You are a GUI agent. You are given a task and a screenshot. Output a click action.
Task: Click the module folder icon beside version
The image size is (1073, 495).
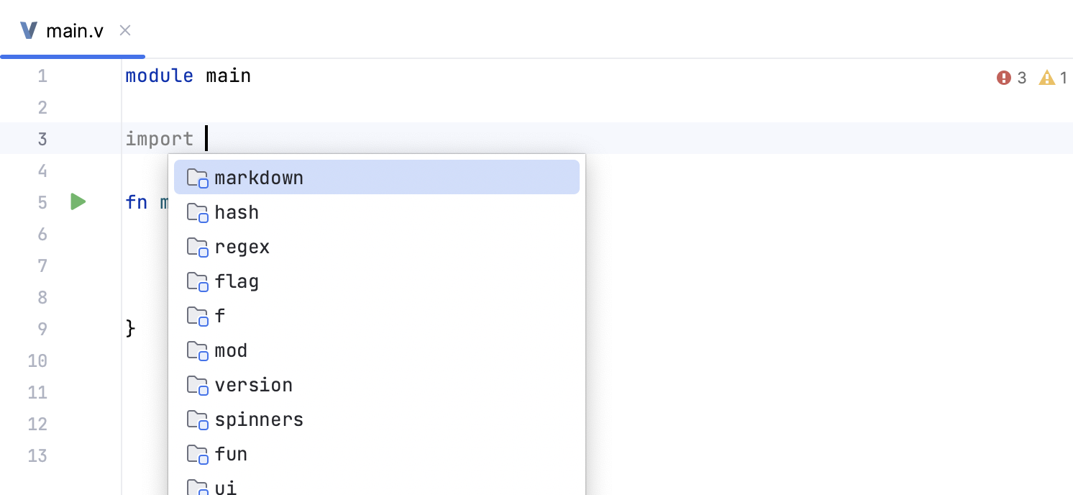(x=197, y=385)
